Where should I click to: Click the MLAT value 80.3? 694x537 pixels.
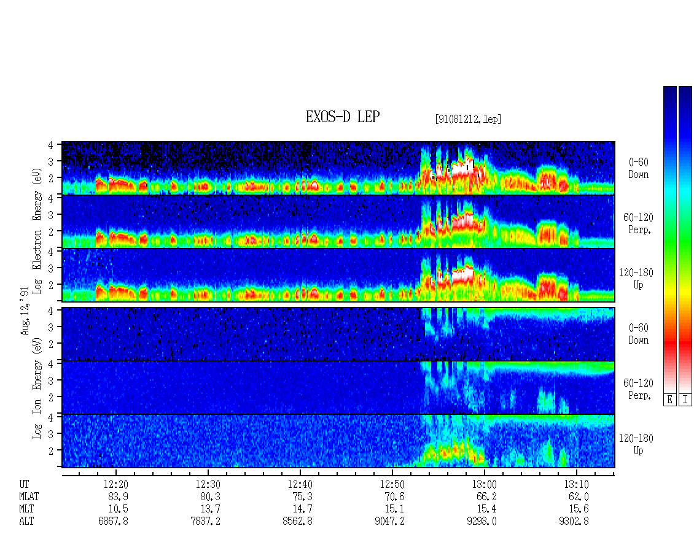click(210, 496)
